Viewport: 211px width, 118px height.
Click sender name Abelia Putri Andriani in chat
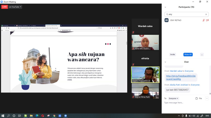point(179,85)
